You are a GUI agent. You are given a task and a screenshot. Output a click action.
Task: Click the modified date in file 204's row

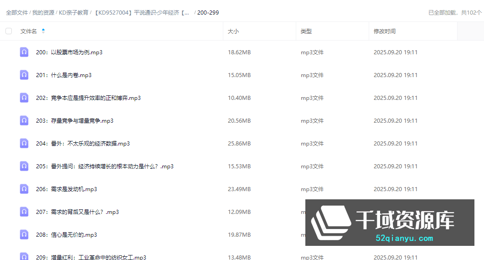click(396, 144)
